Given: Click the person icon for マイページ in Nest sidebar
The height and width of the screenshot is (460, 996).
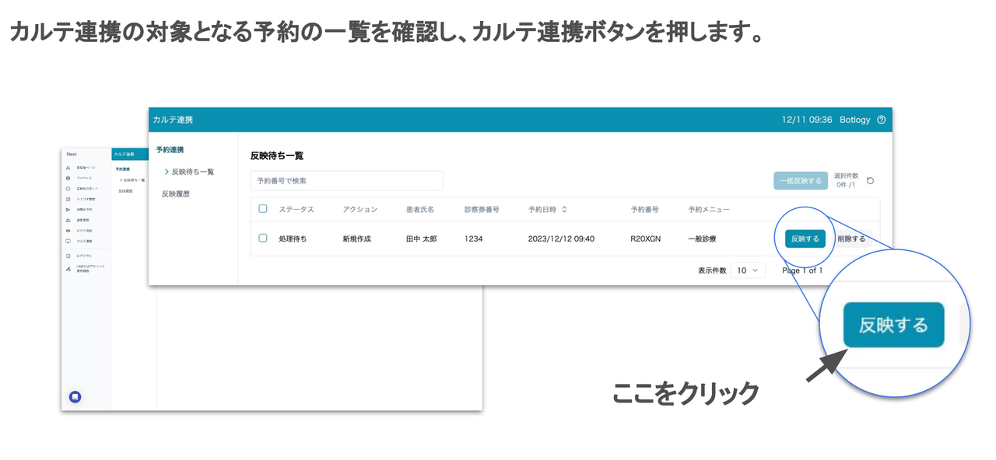Looking at the screenshot, I should pyautogui.click(x=68, y=178).
